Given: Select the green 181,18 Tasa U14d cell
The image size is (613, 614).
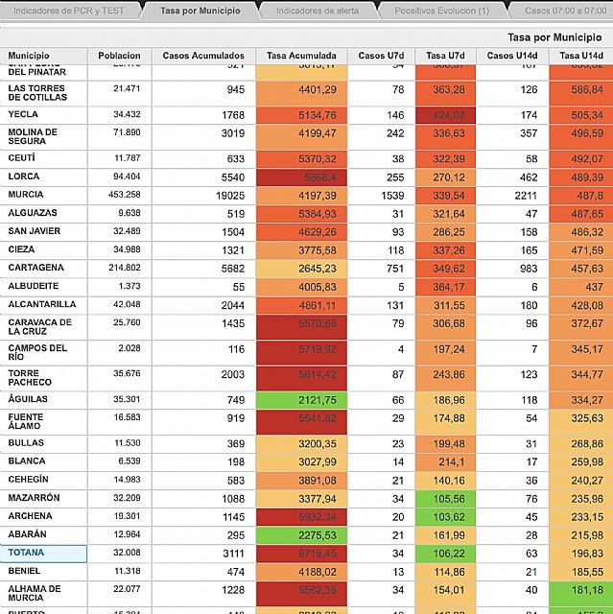Looking at the screenshot, I should coord(580,589).
